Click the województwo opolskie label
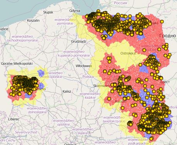This screenshot has height=145, width=177. coord(64,123)
